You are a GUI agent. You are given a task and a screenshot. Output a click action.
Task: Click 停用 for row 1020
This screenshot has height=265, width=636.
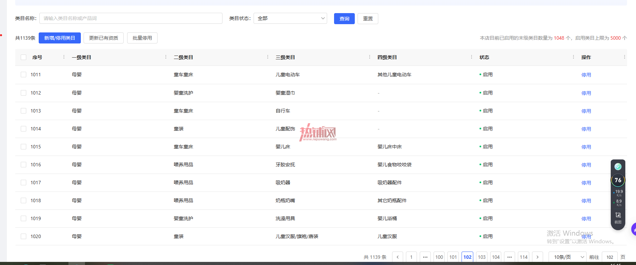click(x=586, y=237)
